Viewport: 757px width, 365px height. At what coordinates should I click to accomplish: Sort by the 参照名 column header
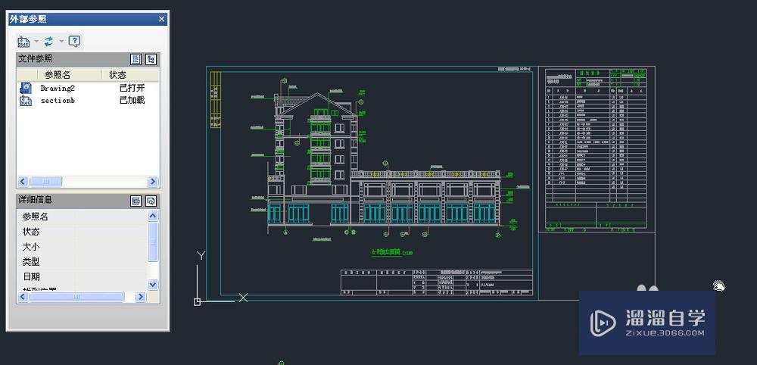(x=58, y=75)
